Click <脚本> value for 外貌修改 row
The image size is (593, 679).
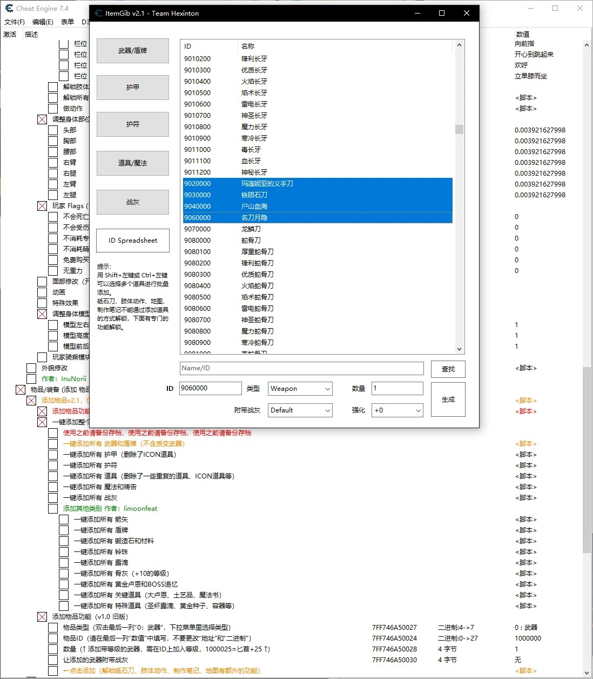coord(526,368)
